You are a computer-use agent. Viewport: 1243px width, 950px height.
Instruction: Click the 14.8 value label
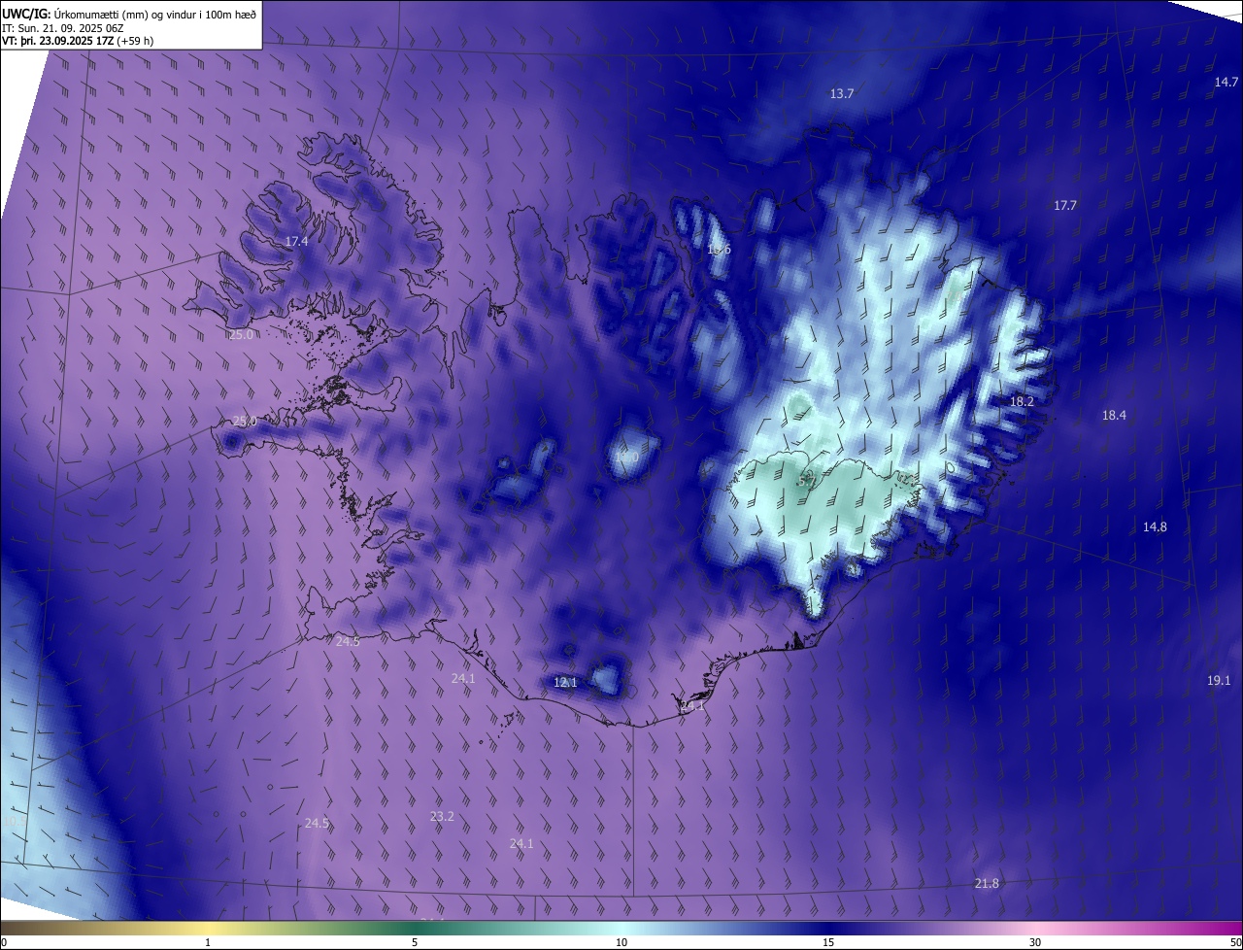coord(1155,526)
